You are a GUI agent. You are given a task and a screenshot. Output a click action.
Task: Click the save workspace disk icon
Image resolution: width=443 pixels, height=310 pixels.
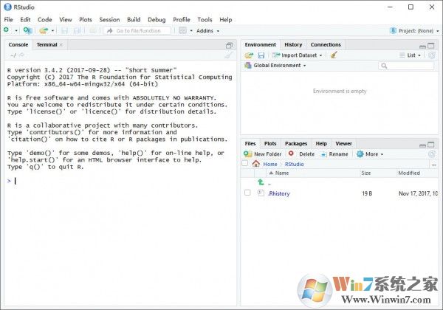(261, 55)
